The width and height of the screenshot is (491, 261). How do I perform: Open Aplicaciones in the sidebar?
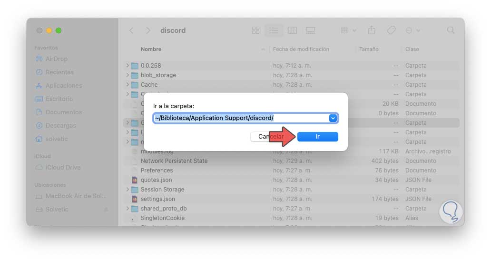[59, 86]
